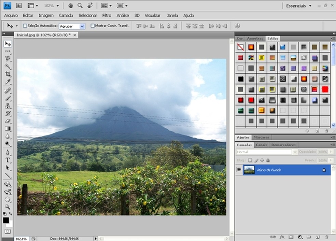Select the Eraser tool

pyautogui.click(x=8, y=121)
